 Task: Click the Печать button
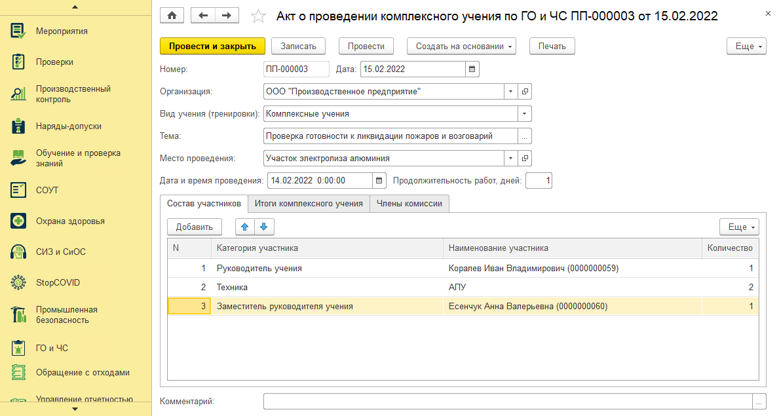point(552,47)
